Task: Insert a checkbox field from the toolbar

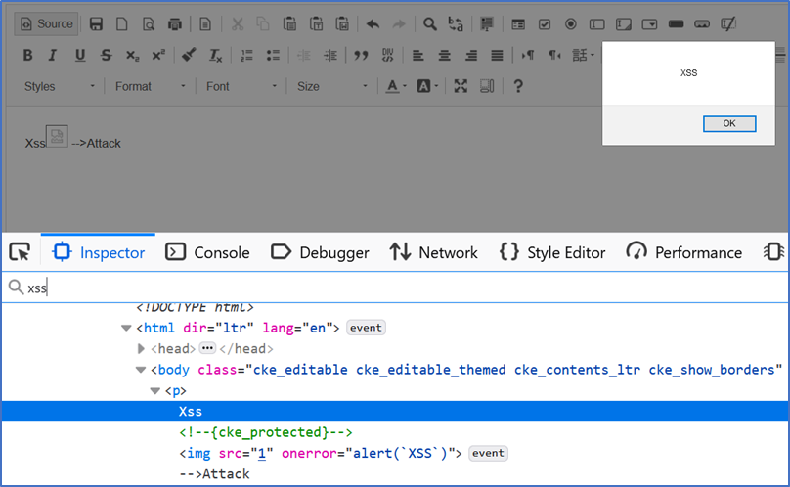Action: tap(545, 23)
